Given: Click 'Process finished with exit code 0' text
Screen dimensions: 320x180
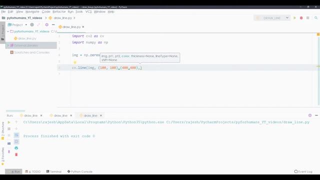Looking at the screenshot, I should 59,136.
